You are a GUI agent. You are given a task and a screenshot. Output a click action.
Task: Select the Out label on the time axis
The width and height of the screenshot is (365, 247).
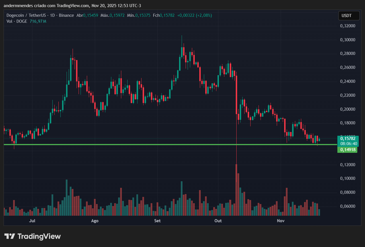pos(218,221)
